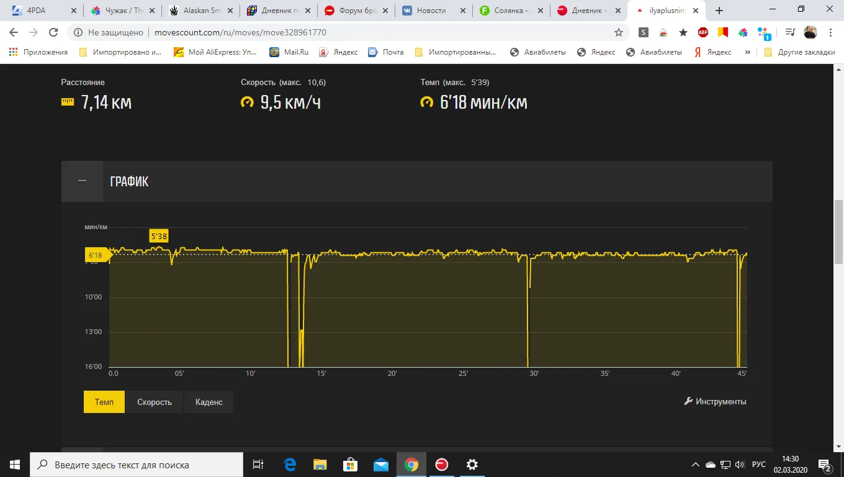Launch Microsoft Edge from the taskbar
This screenshot has width=844, height=477.
tap(290, 465)
